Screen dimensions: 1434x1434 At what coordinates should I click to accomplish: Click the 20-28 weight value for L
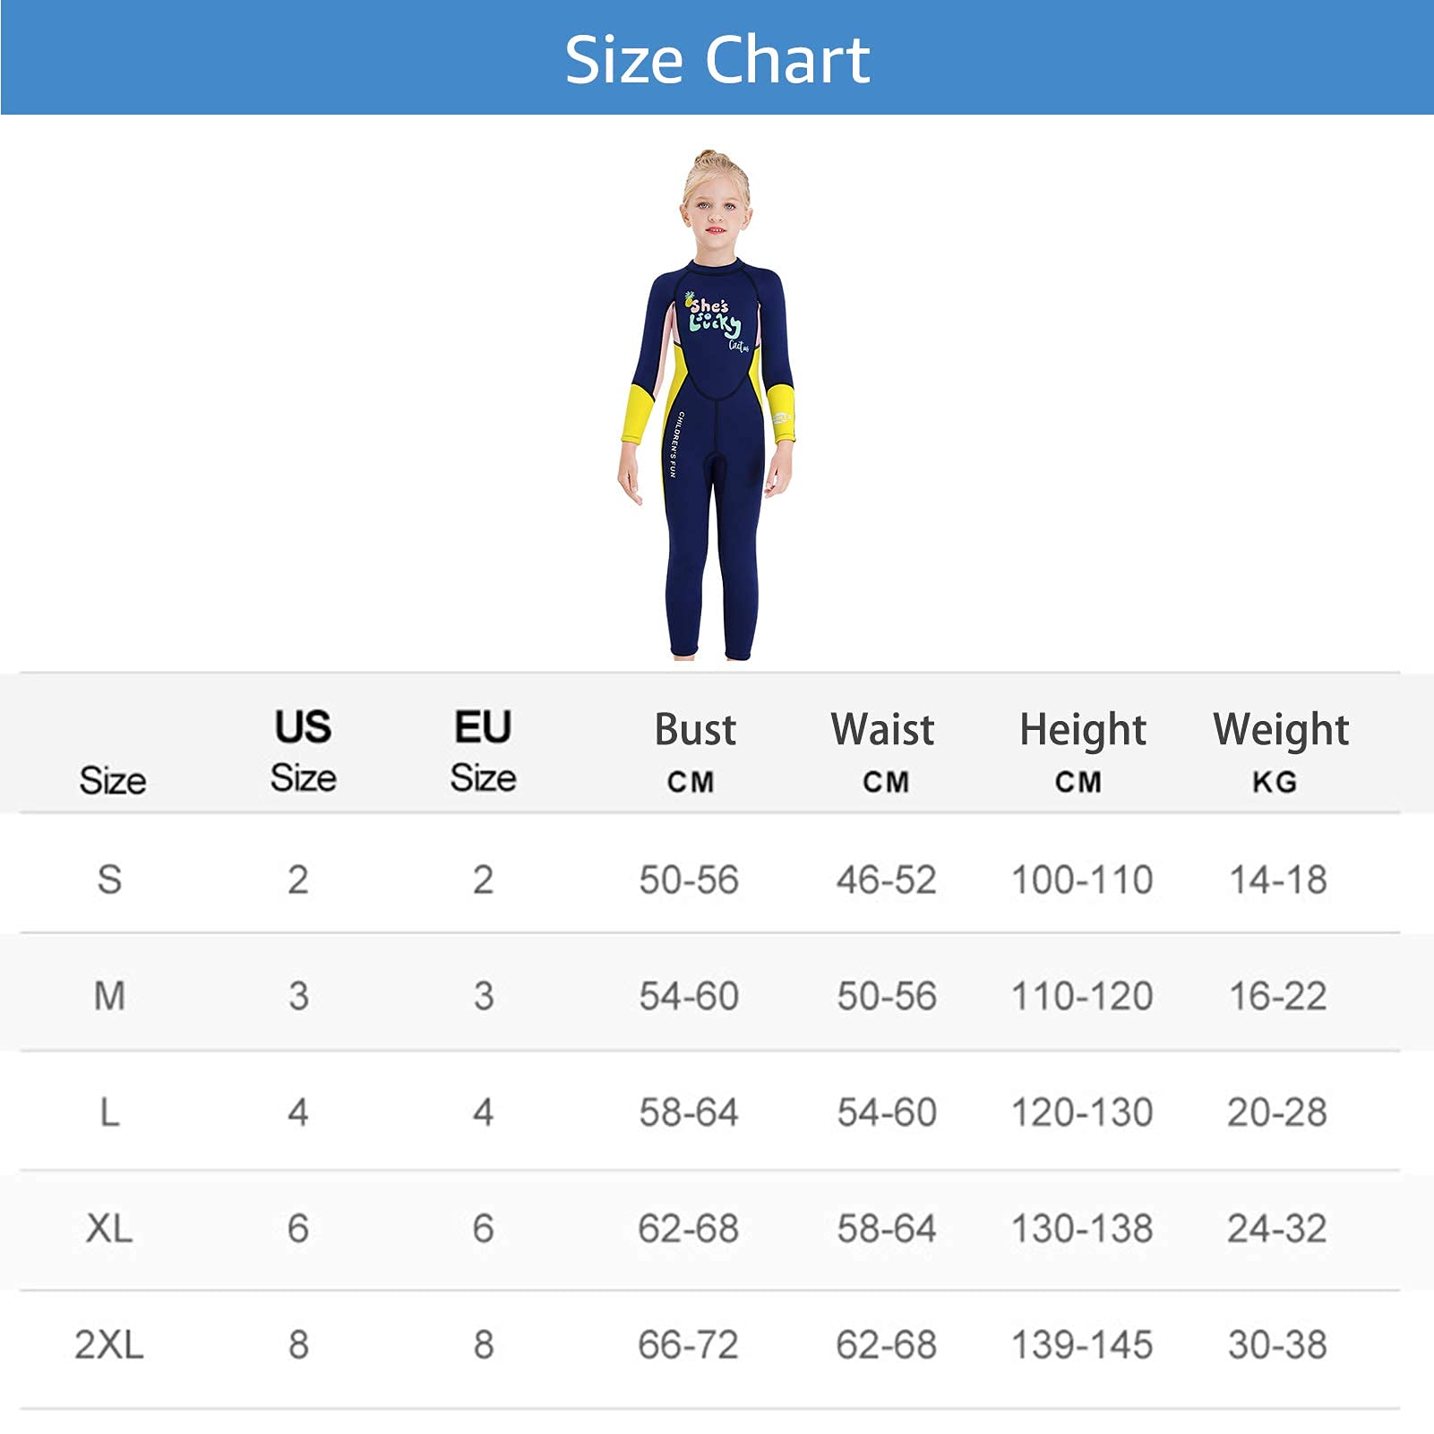coord(1277,1112)
